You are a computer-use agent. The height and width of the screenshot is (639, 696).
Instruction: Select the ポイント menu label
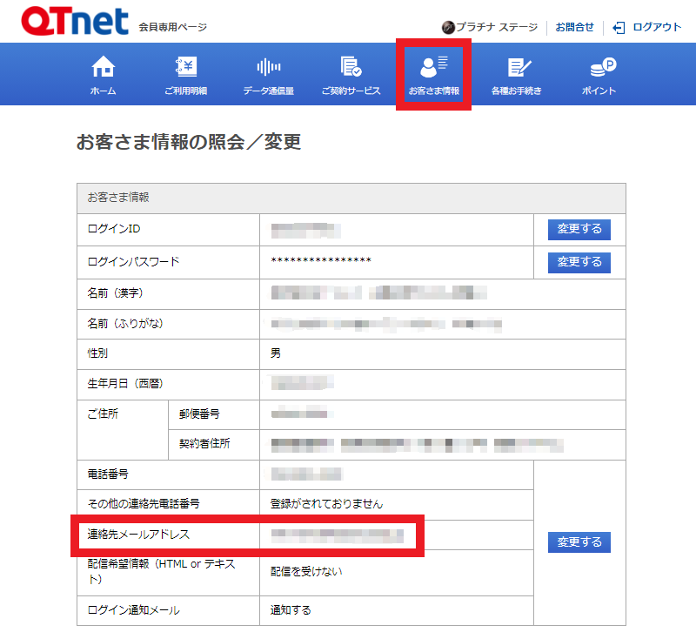[x=599, y=91]
